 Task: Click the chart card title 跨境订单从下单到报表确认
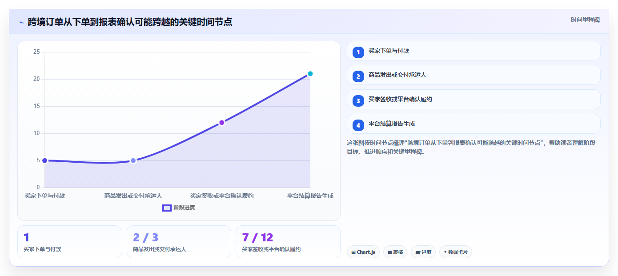[130, 22]
